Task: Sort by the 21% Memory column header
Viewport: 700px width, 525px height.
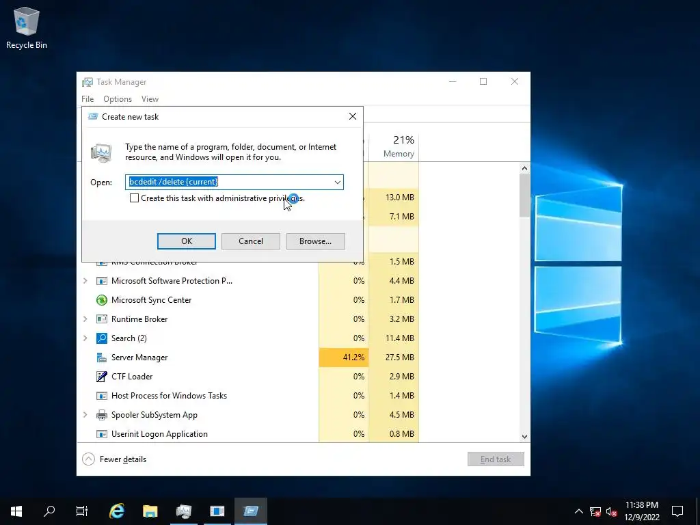Action: pyautogui.click(x=394, y=146)
